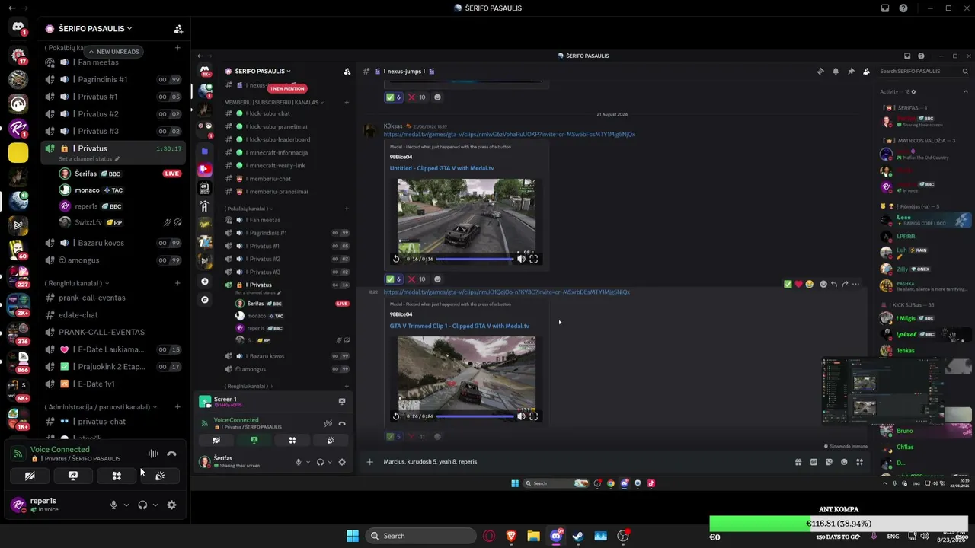The height and width of the screenshot is (548, 975).
Task: Deafen audio with headphones icon
Action: [142, 505]
